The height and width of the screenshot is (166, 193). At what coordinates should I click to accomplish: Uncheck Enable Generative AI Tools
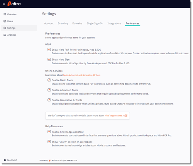[49, 100]
